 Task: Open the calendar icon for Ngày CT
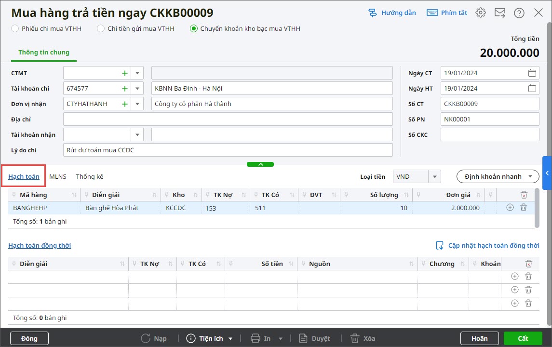coord(532,73)
